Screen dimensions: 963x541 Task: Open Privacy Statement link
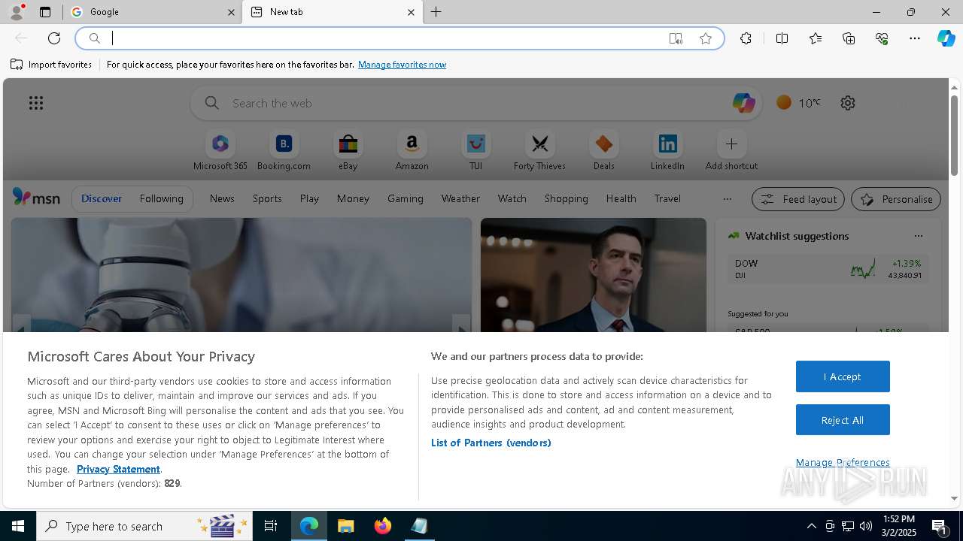pyautogui.click(x=118, y=469)
